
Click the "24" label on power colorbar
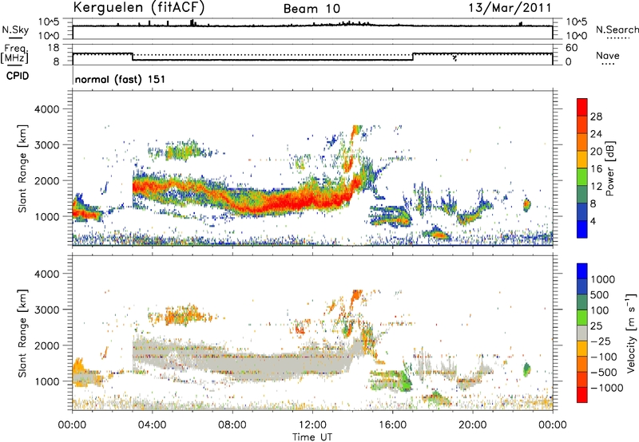pos(596,134)
